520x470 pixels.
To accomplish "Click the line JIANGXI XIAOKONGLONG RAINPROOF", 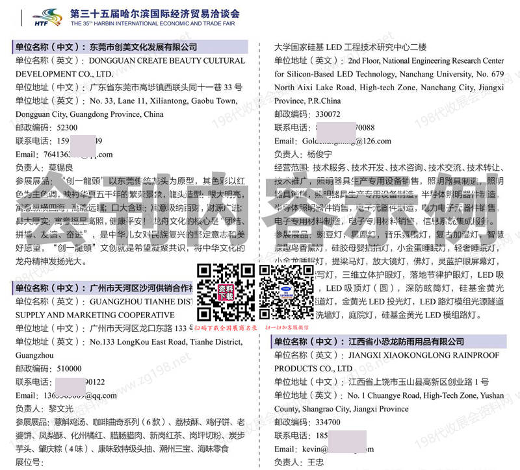I will [424, 355].
